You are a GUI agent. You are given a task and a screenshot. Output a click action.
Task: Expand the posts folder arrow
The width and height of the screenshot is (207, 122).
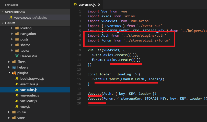click(x=12, y=39)
